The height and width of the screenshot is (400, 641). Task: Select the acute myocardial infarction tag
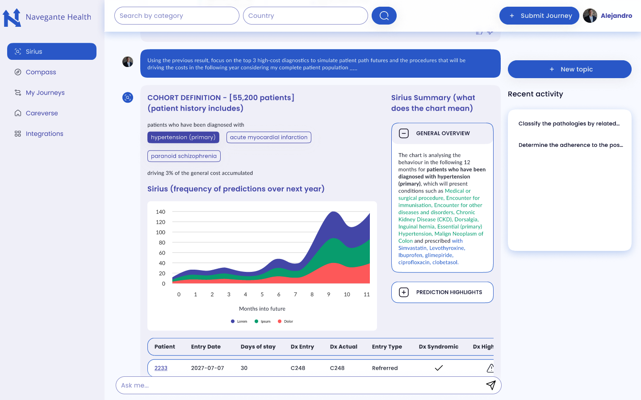(269, 137)
